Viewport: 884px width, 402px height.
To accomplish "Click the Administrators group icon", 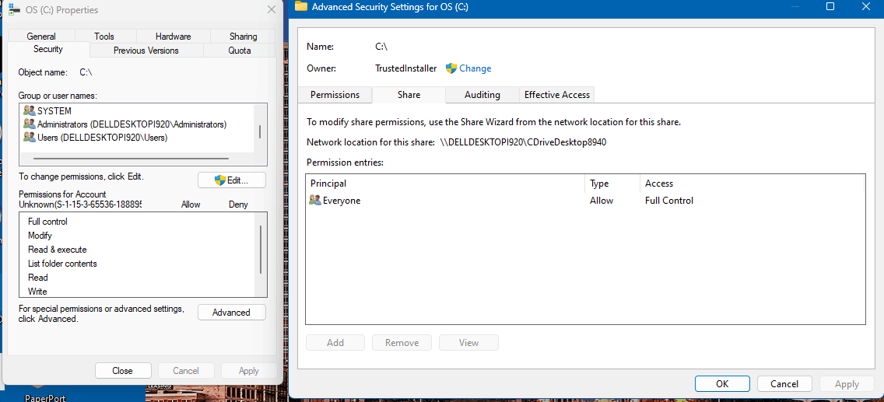I will 29,124.
